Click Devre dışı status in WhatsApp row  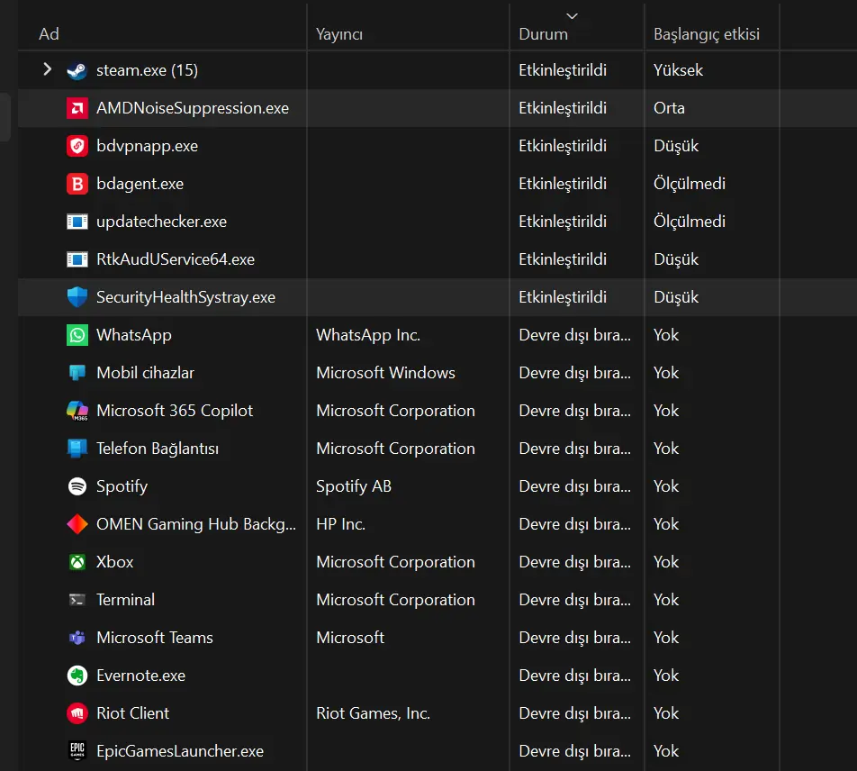574,335
